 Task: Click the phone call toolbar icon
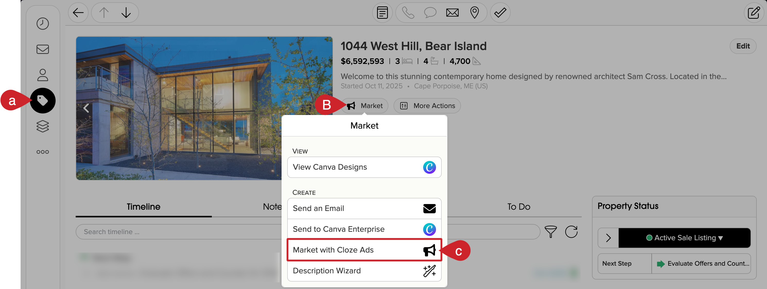(x=408, y=13)
